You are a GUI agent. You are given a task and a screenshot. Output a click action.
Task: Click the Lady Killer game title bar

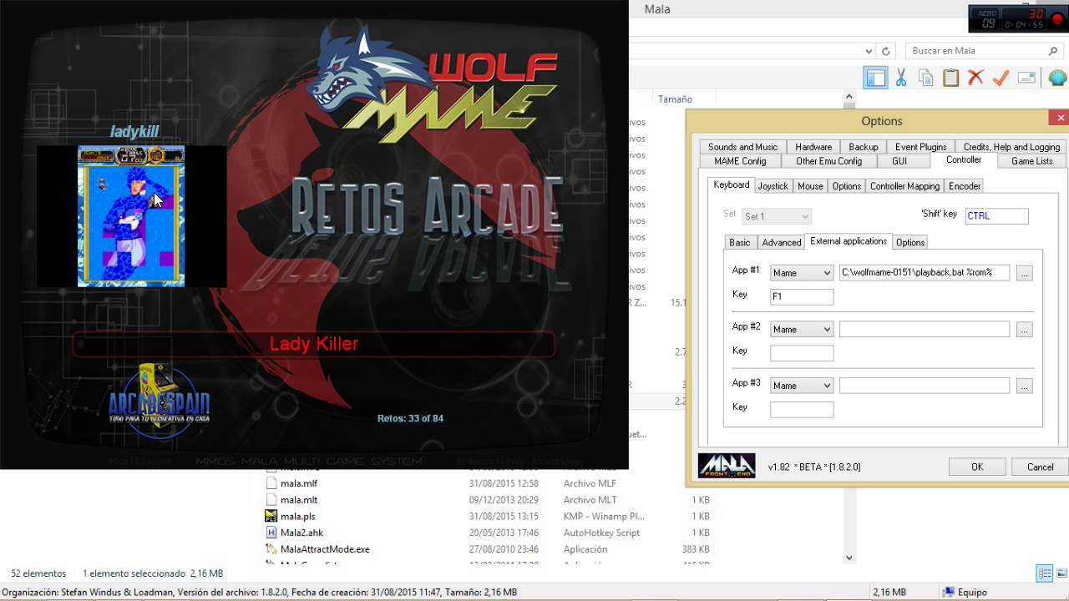pyautogui.click(x=313, y=344)
